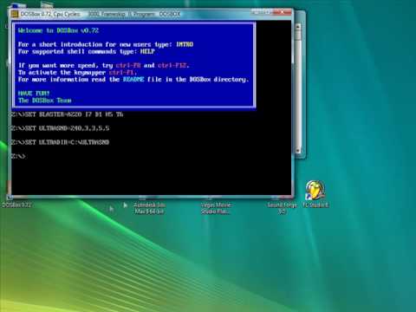Click the DOSBox title bar caption text

click(101, 14)
